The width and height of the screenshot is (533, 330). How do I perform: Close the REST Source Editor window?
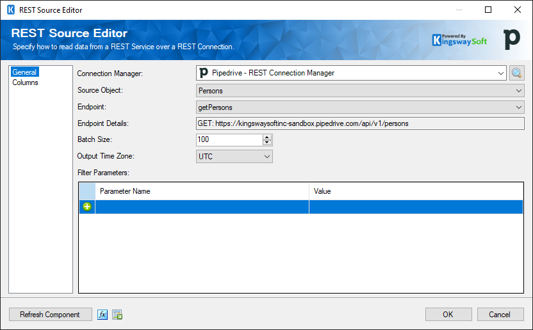[518, 10]
